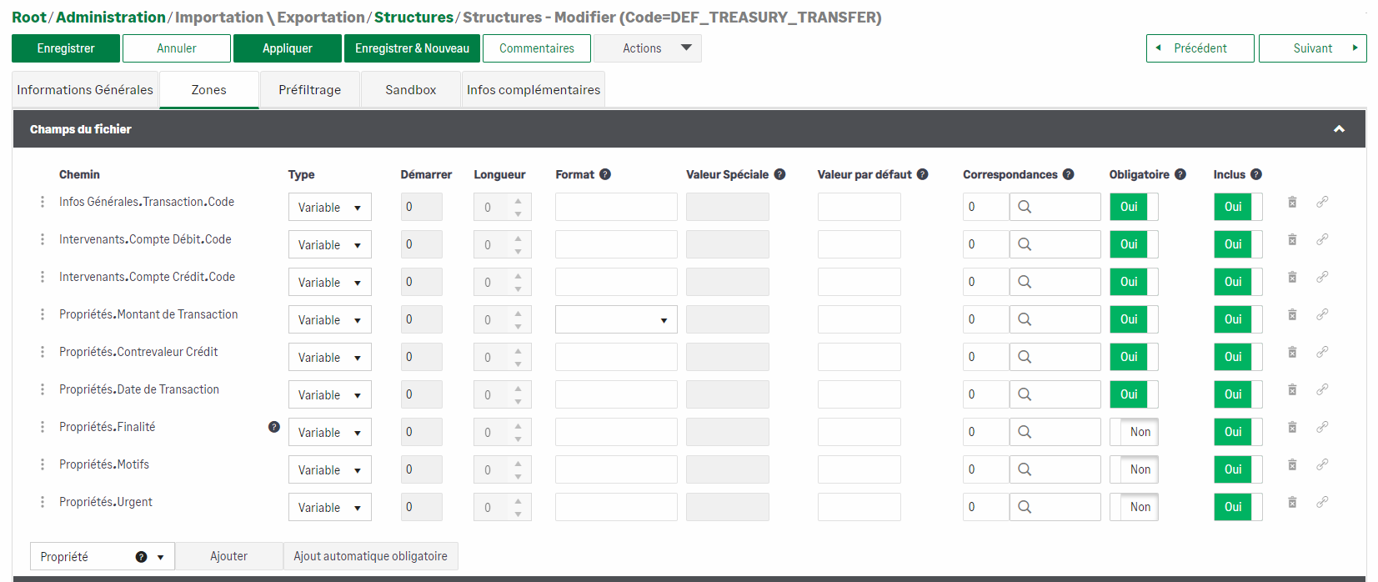
Task: Collapse the Champs du fichier section
Action: tap(1339, 129)
